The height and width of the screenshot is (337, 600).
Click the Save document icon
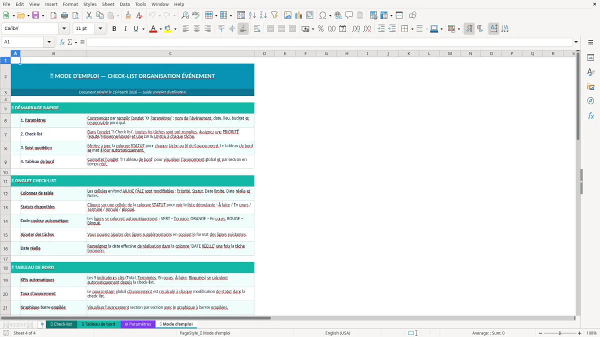point(35,15)
